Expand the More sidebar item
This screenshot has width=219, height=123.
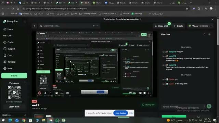8,68
